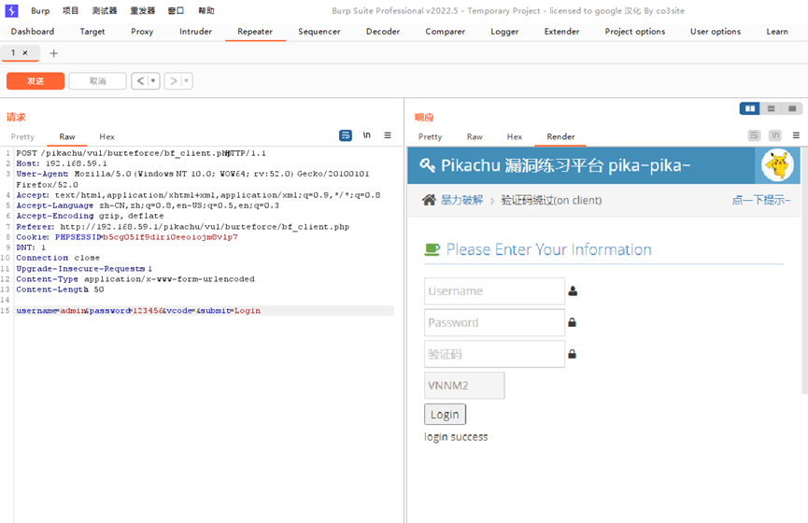The width and height of the screenshot is (808, 523).
Task: Select the Repeater tab
Action: pos(255,32)
